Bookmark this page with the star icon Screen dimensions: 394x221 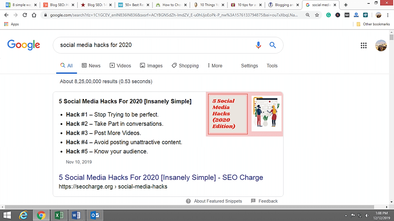point(317,15)
